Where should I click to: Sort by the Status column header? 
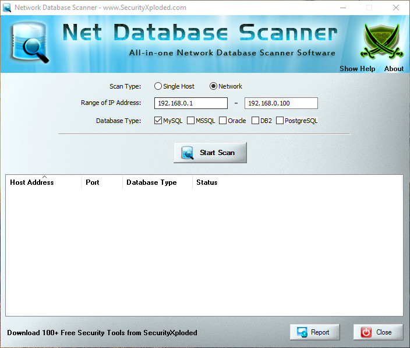click(297, 182)
